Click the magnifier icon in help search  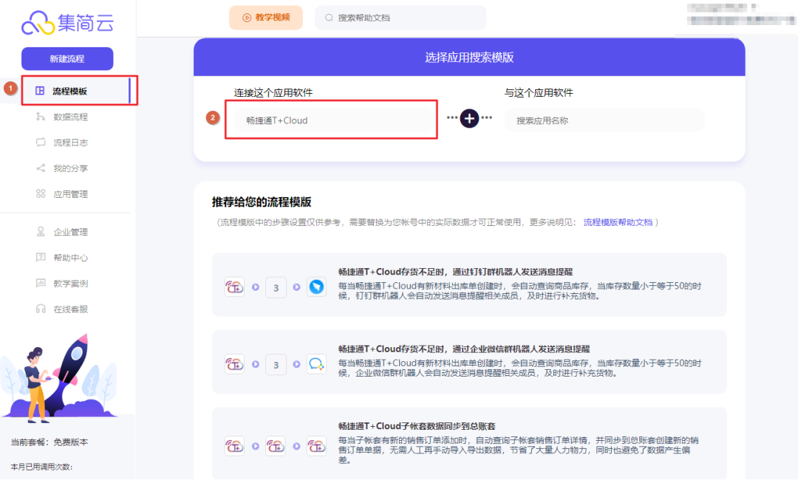330,18
